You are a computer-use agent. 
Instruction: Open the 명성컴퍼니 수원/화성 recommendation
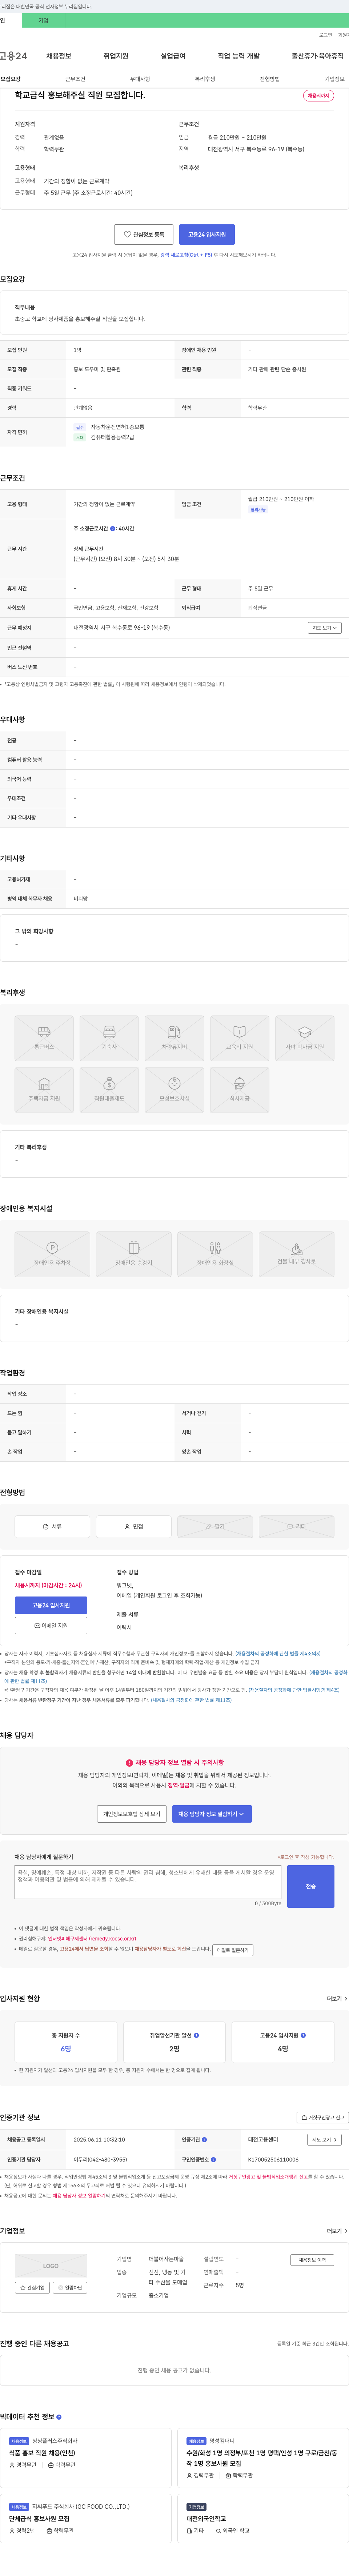[262, 2458]
